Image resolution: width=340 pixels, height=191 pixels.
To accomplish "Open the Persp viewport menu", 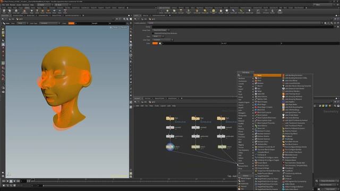I will click(x=115, y=28).
